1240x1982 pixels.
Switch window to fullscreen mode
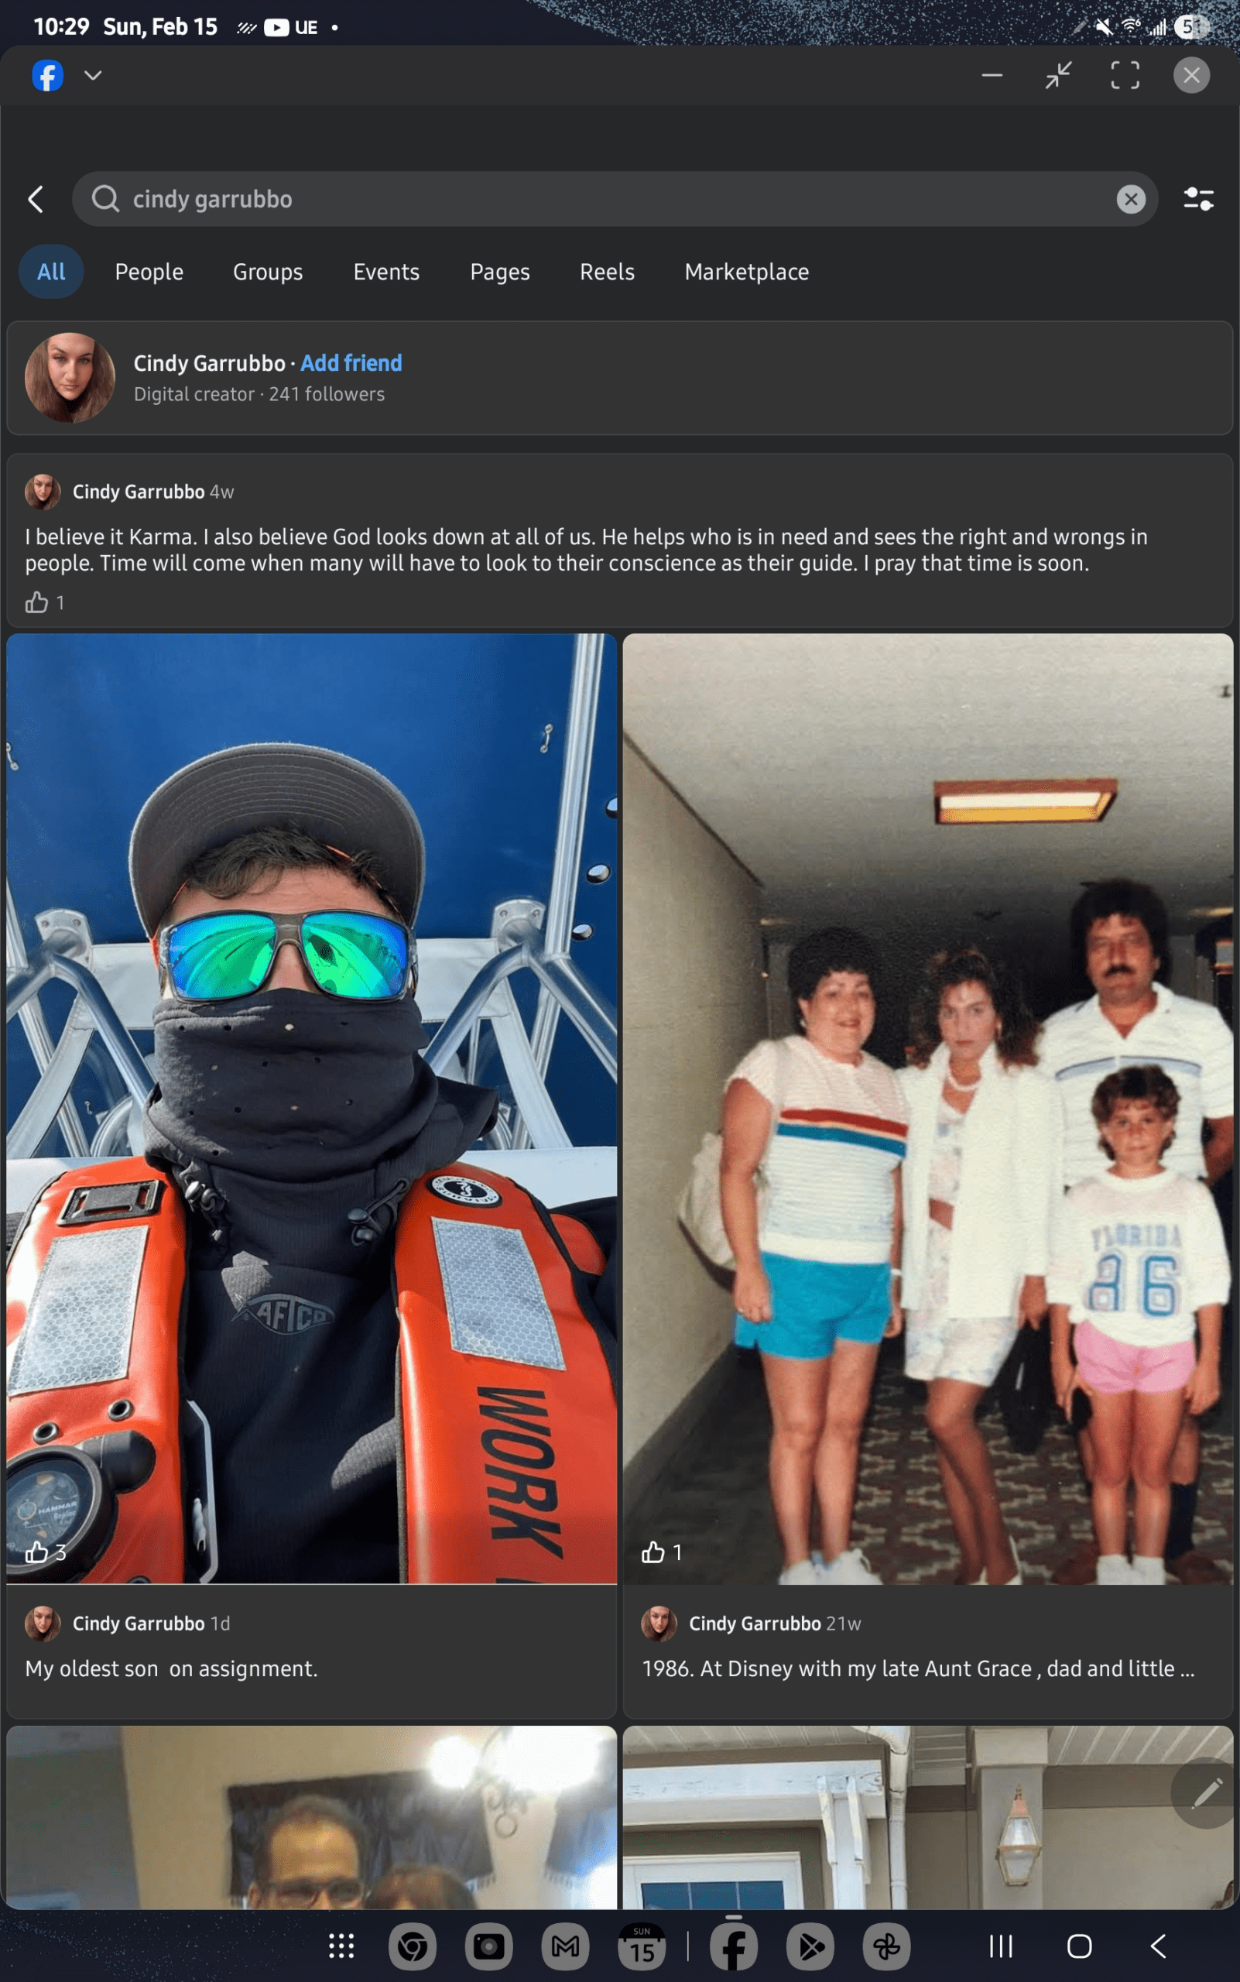coord(1125,75)
